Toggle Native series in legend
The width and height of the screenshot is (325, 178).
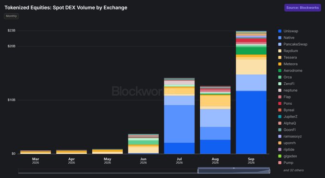tap(286, 38)
